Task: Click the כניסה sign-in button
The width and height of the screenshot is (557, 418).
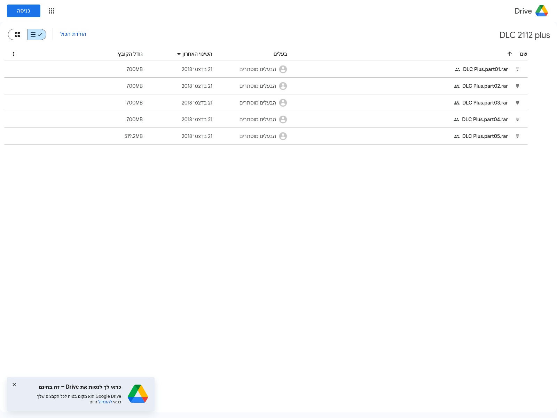Action: 24,11
